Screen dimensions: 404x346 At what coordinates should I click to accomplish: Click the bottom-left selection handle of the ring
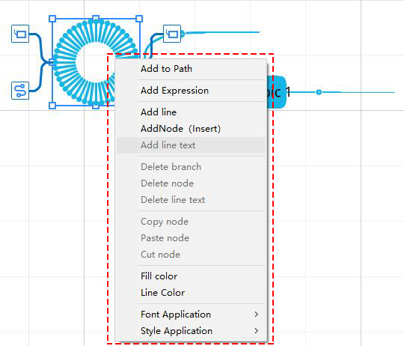(52, 106)
